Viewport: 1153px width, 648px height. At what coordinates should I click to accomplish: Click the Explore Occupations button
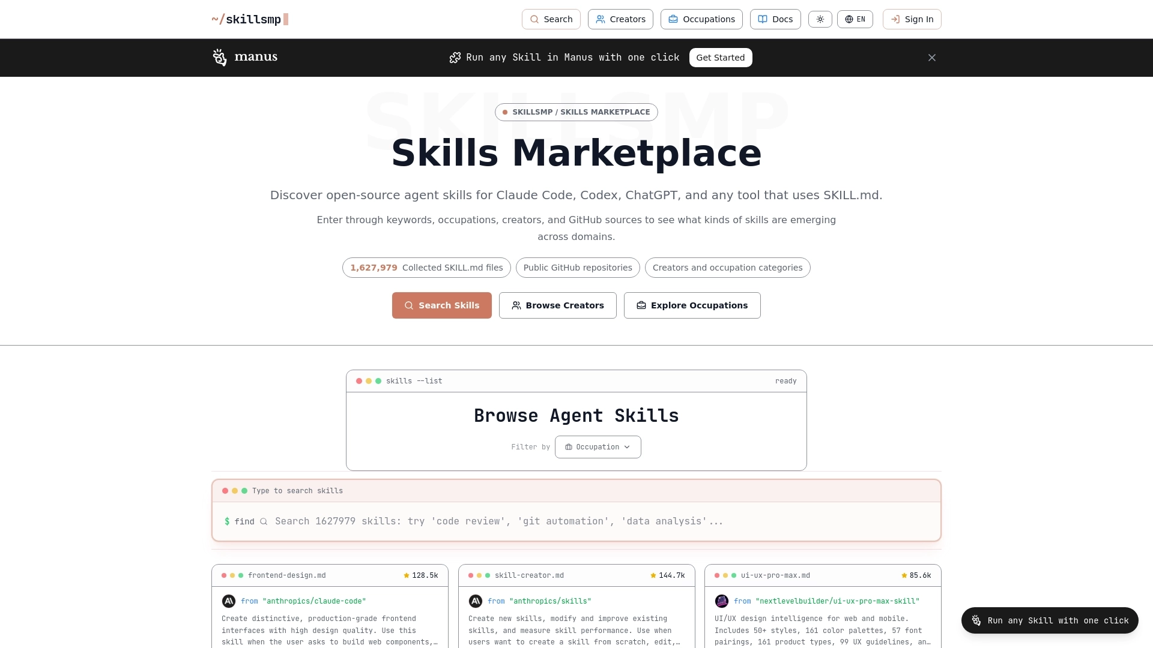(x=692, y=305)
